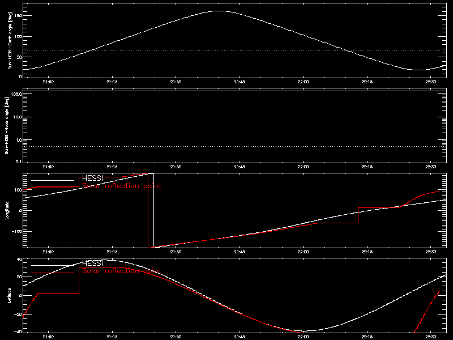The height and width of the screenshot is (340, 453).
Task: Click 20 tick on Latitude axis
Action: pyautogui.click(x=19, y=277)
